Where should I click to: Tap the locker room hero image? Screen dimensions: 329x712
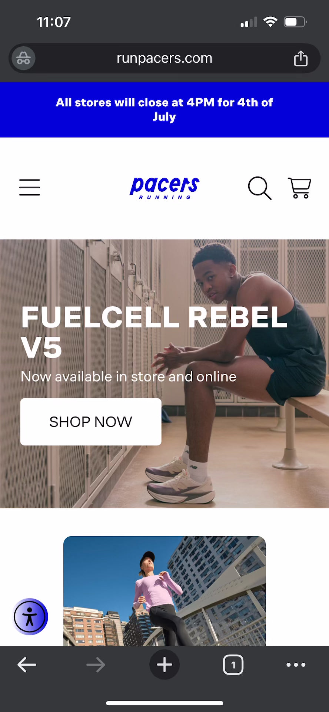click(164, 374)
